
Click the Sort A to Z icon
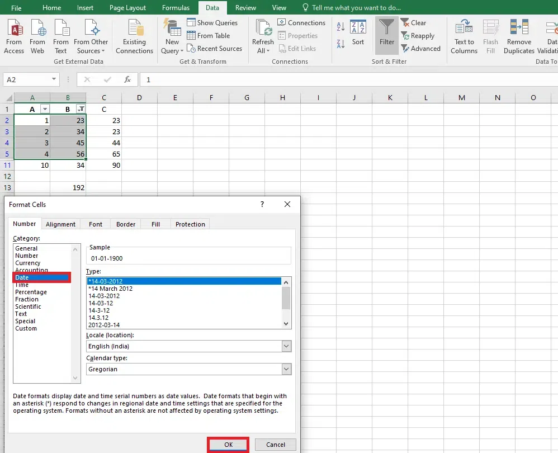click(x=341, y=27)
